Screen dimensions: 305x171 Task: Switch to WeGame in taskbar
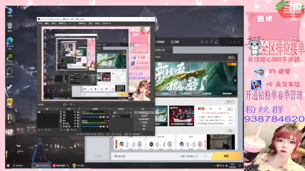(18, 166)
